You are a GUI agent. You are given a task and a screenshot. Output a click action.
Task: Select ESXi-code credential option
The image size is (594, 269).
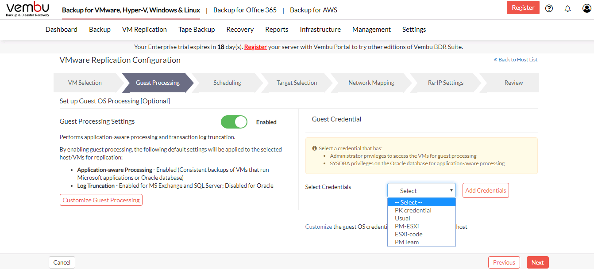point(421,234)
